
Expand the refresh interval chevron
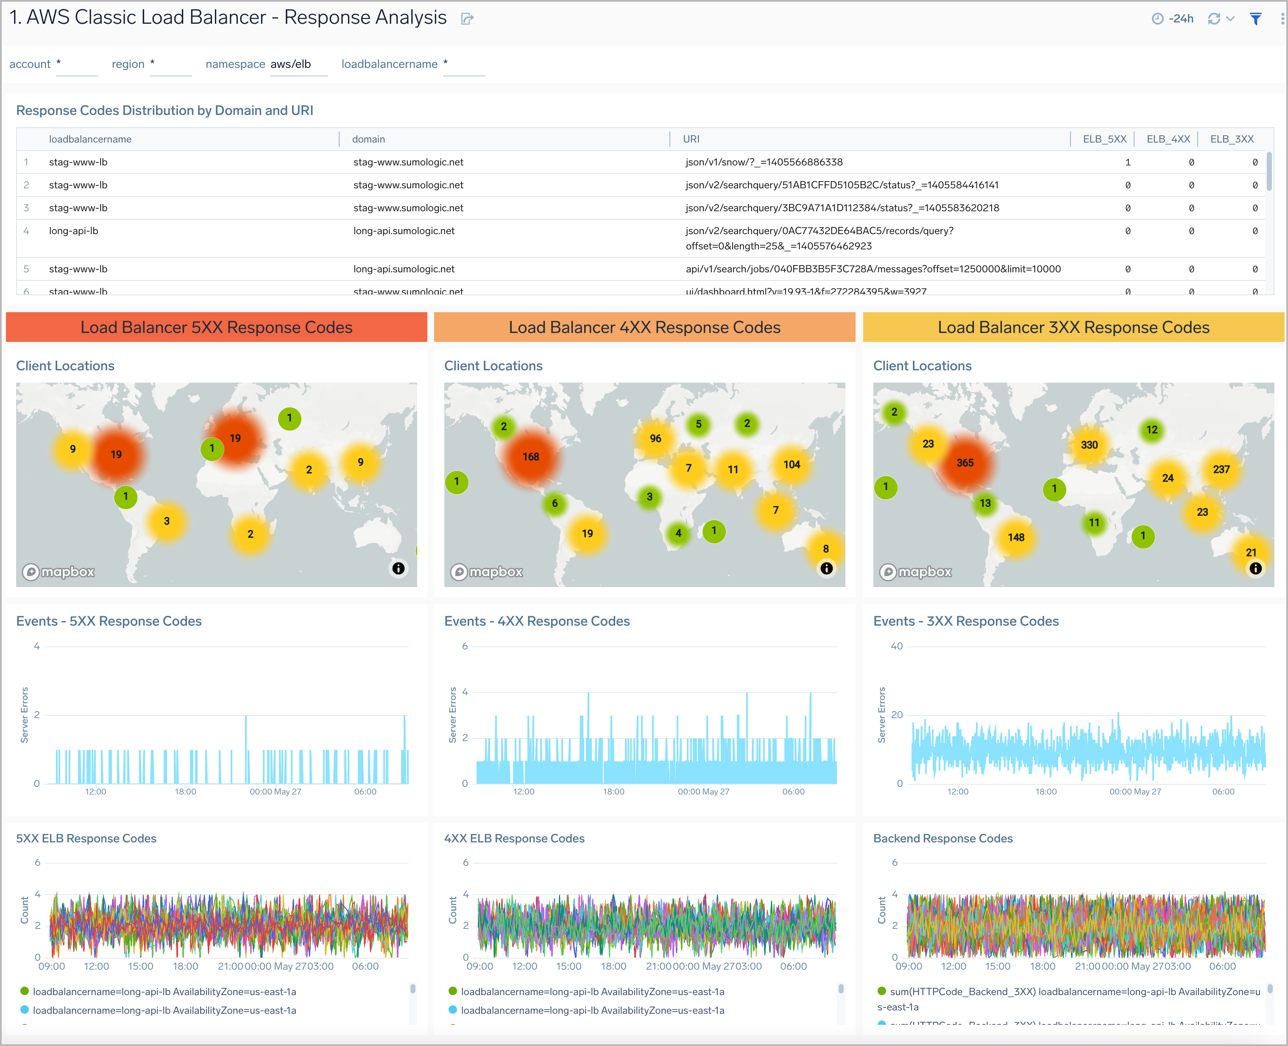(1230, 19)
